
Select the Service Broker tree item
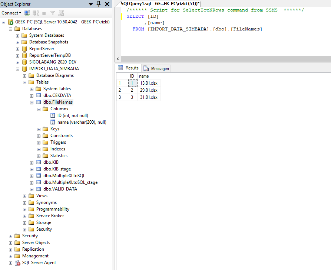coord(50,216)
